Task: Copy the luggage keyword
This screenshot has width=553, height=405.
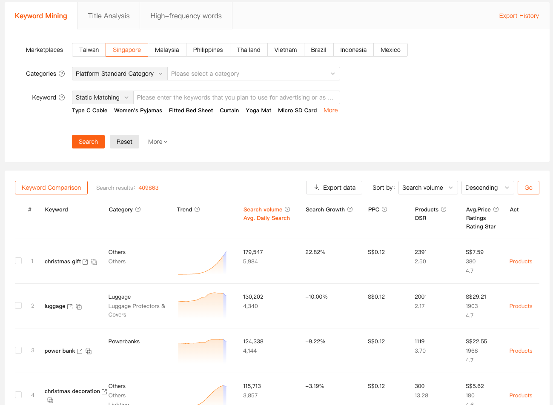Action: click(79, 307)
